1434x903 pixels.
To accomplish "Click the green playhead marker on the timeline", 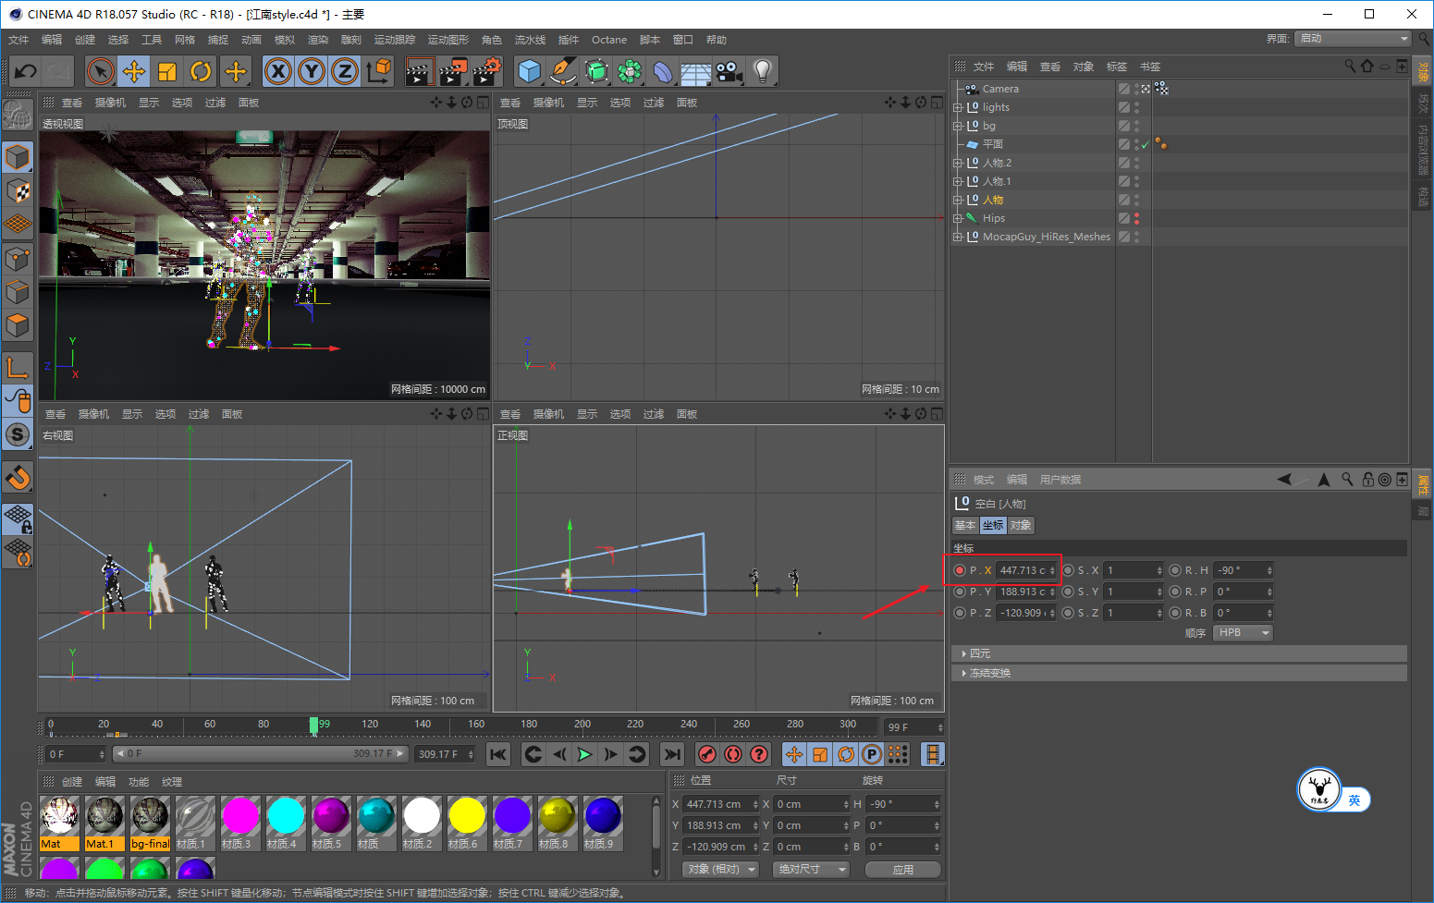I will [313, 726].
